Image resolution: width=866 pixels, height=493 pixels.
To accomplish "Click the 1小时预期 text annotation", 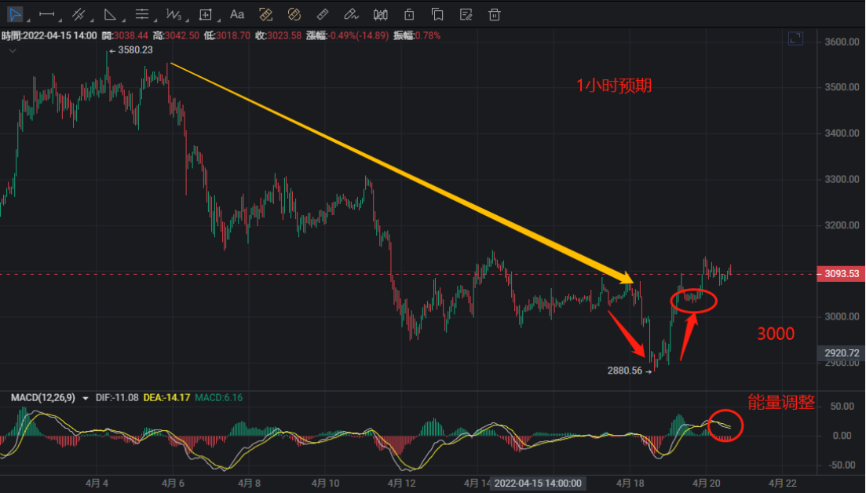I will [614, 86].
